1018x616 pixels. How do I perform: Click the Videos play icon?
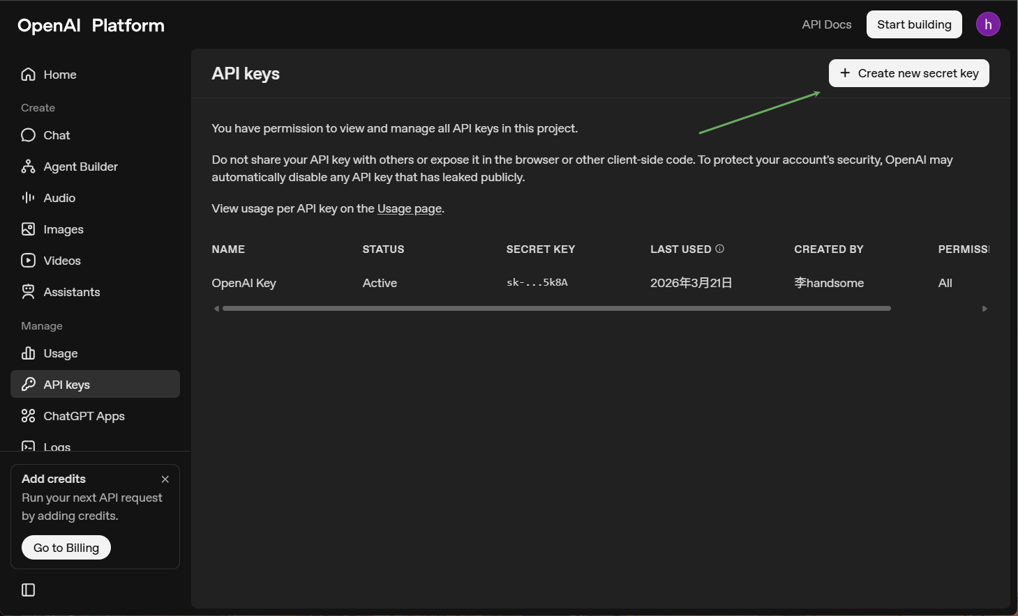tap(28, 261)
